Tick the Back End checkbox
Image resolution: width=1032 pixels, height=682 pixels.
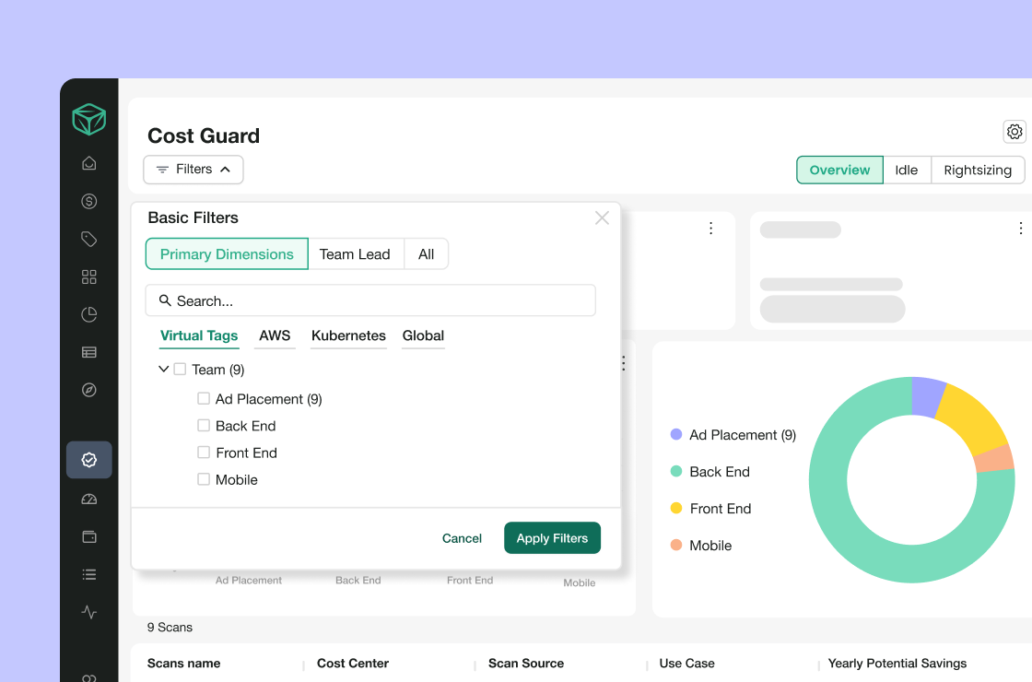(x=204, y=426)
